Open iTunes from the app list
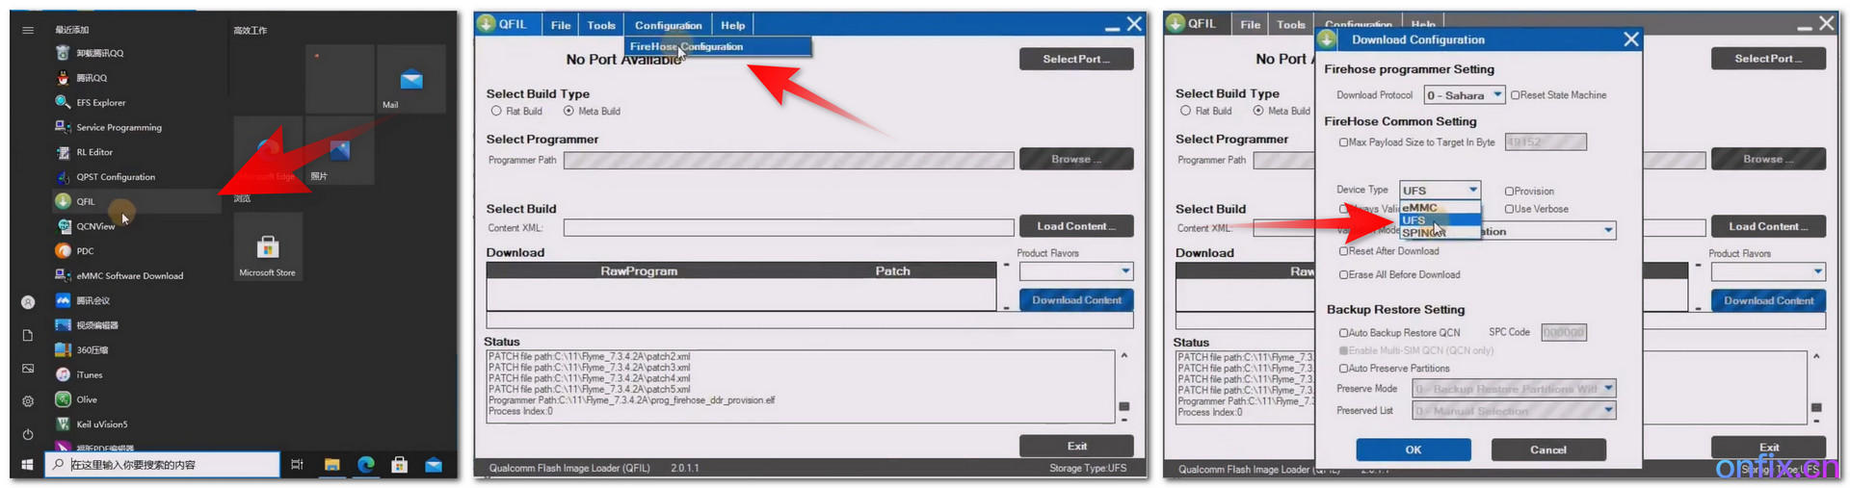The height and width of the screenshot is (488, 1850). [89, 374]
